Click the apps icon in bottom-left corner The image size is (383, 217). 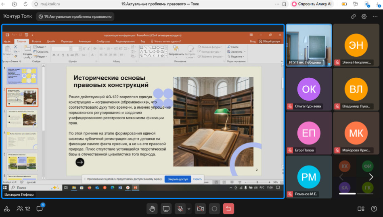(x=7, y=209)
